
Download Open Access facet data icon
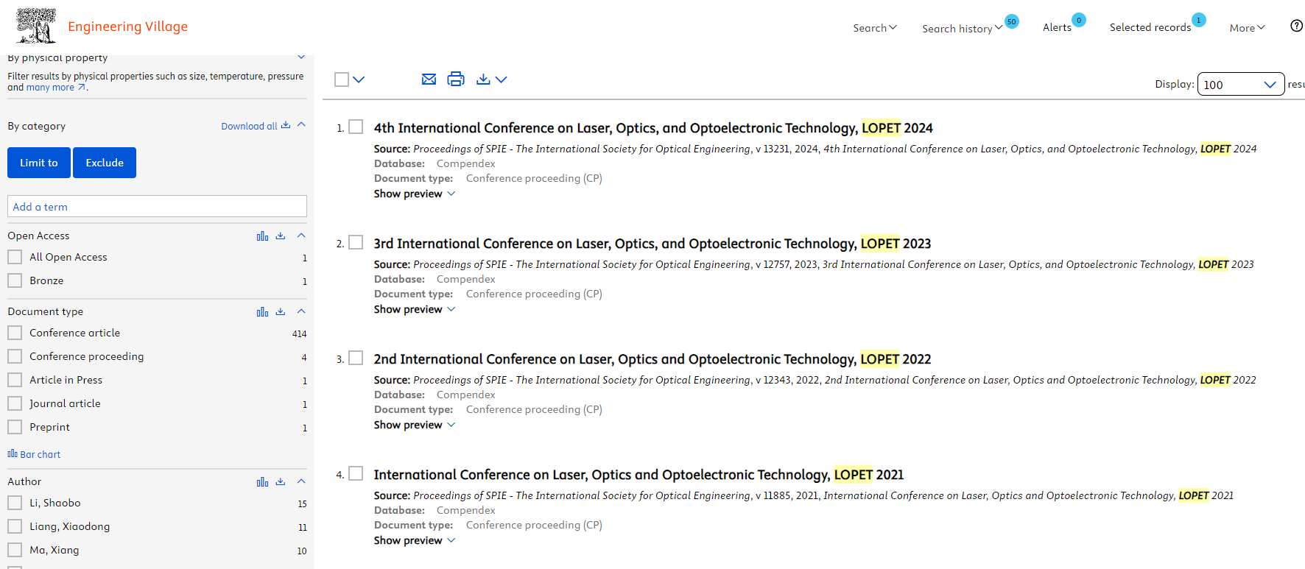pos(281,236)
